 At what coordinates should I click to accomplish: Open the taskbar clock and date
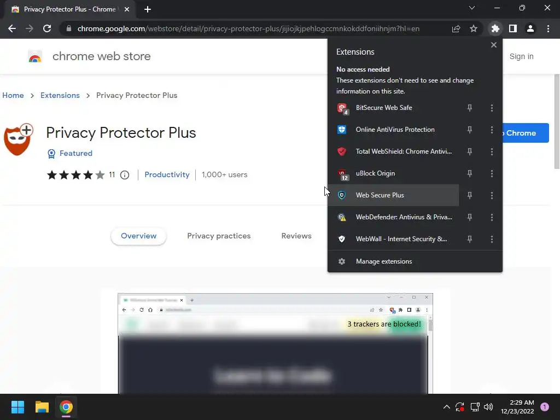coord(517,407)
